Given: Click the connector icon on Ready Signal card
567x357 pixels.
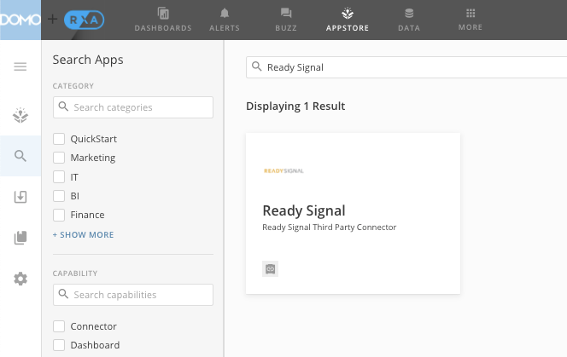Looking at the screenshot, I should coord(270,268).
